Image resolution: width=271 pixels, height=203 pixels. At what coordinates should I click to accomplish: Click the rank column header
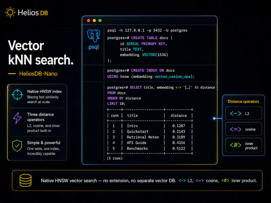[x=115, y=115]
